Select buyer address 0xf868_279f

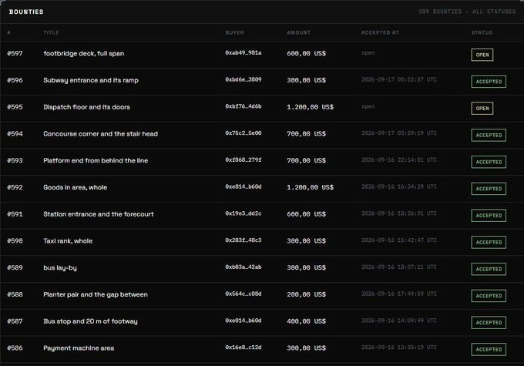click(244, 159)
